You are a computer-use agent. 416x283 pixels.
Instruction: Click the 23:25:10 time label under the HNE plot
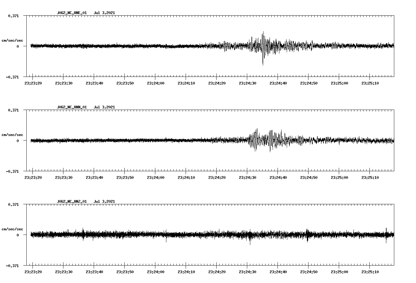coord(370,83)
